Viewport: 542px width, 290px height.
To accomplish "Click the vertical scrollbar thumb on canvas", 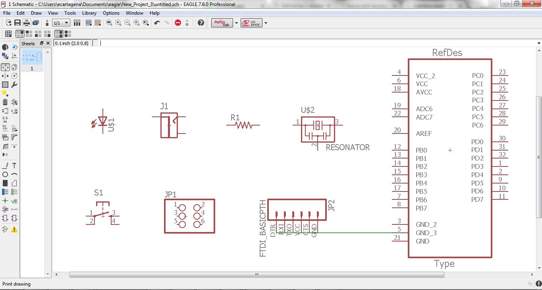I will (539, 157).
